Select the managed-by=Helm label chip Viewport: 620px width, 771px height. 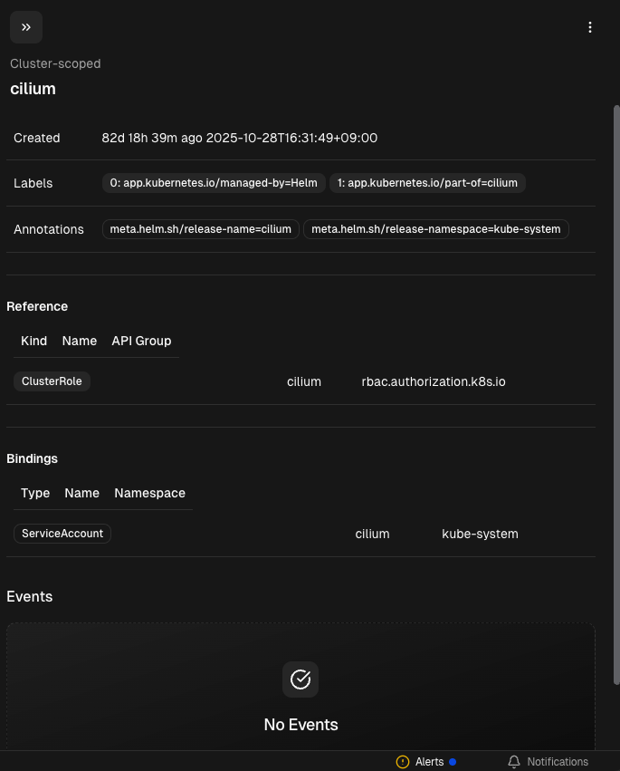coord(214,183)
